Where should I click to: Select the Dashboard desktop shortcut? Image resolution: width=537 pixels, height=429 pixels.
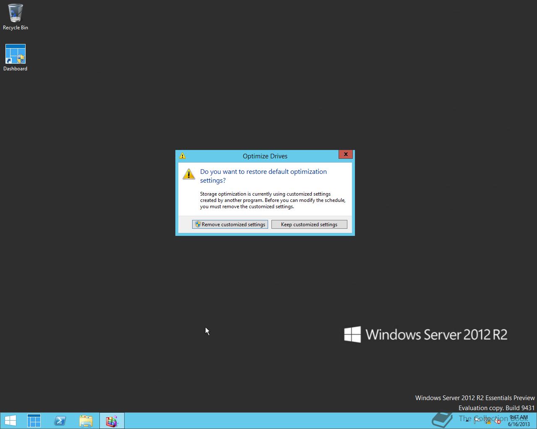(x=16, y=58)
